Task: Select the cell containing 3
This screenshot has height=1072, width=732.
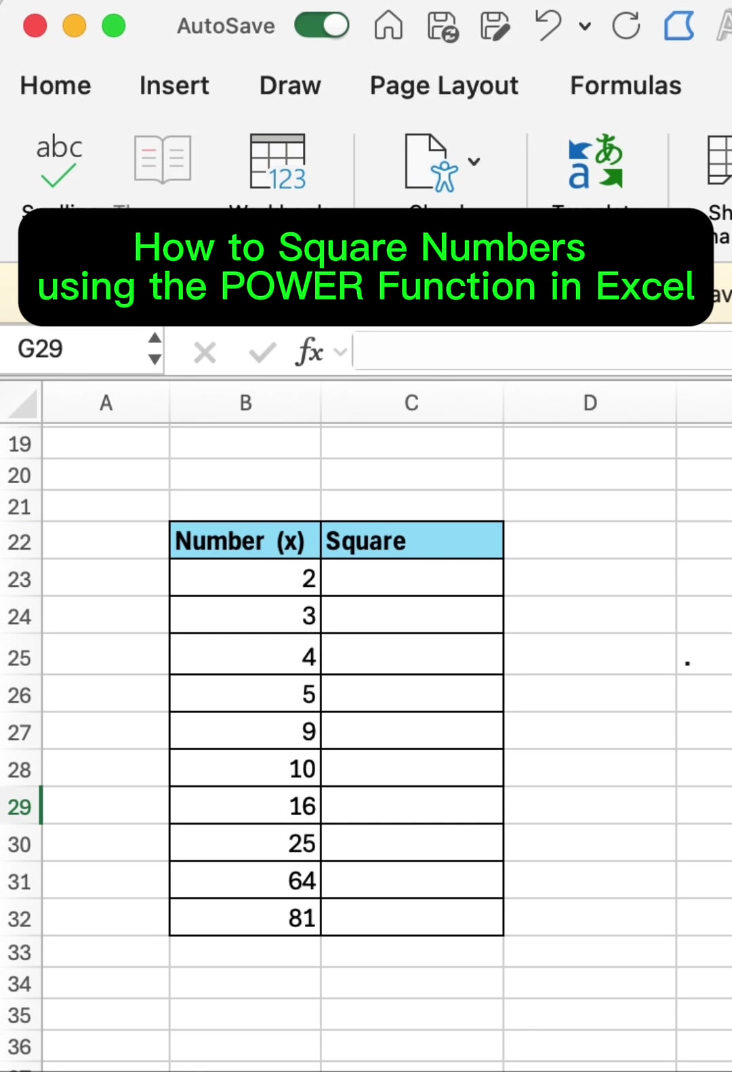Action: coord(245,615)
